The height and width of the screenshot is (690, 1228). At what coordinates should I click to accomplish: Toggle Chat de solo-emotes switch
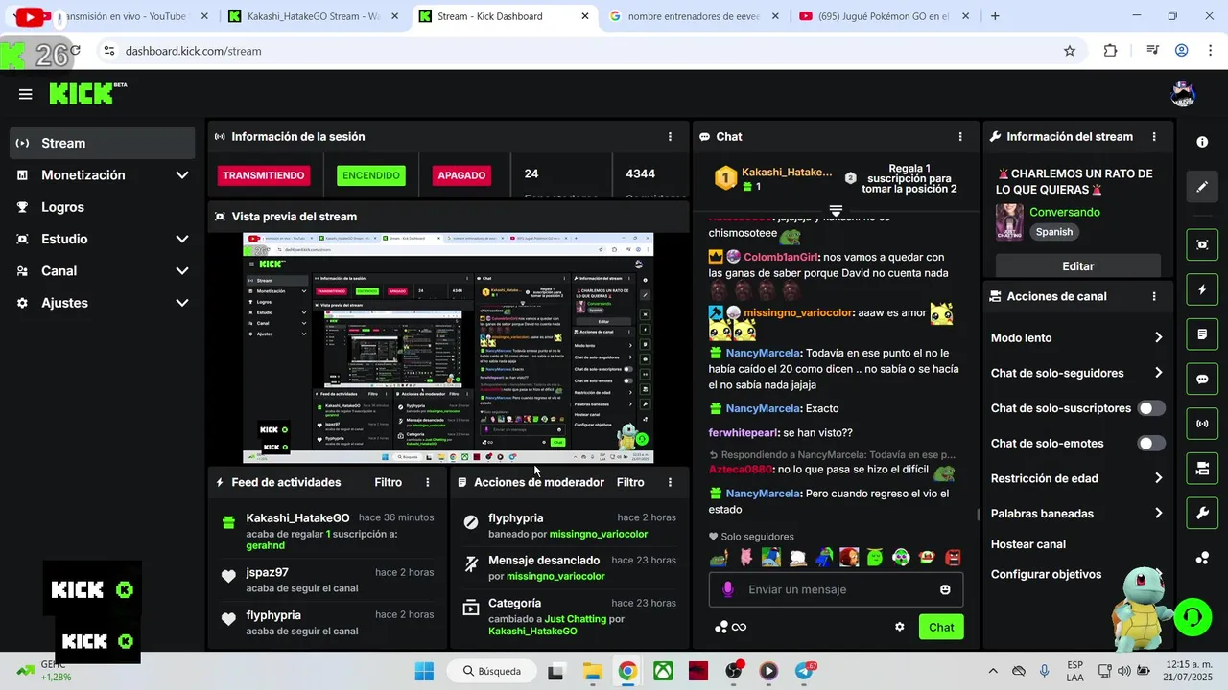(x=1151, y=444)
